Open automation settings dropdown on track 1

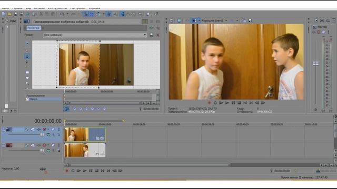coord(48,129)
